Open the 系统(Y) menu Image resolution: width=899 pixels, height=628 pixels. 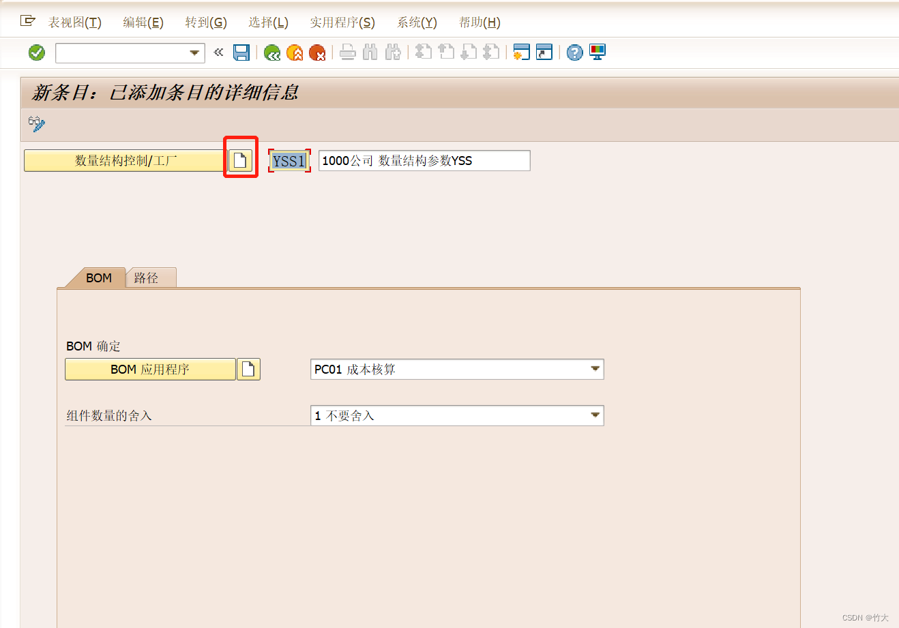pyautogui.click(x=417, y=23)
